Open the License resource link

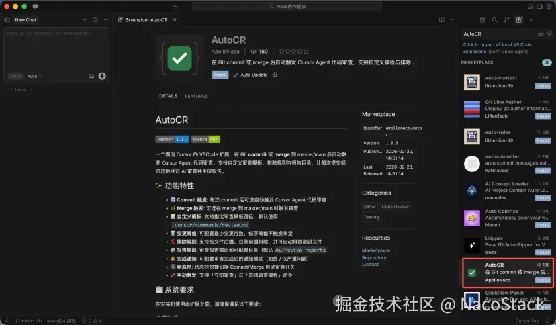point(371,264)
